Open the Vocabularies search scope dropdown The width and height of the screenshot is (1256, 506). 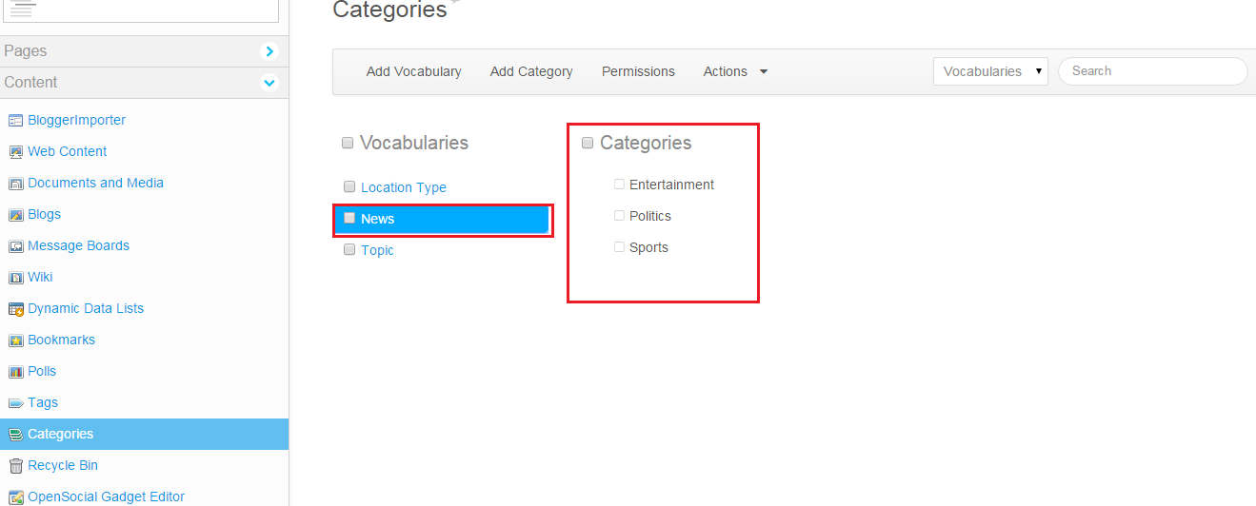pyautogui.click(x=990, y=71)
